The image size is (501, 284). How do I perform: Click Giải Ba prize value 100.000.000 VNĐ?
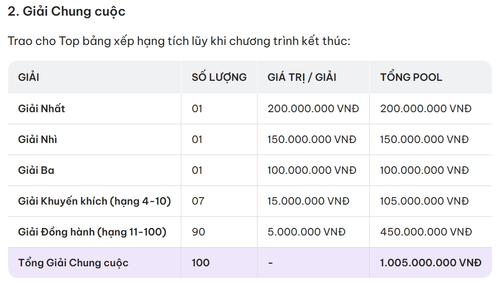point(312,170)
